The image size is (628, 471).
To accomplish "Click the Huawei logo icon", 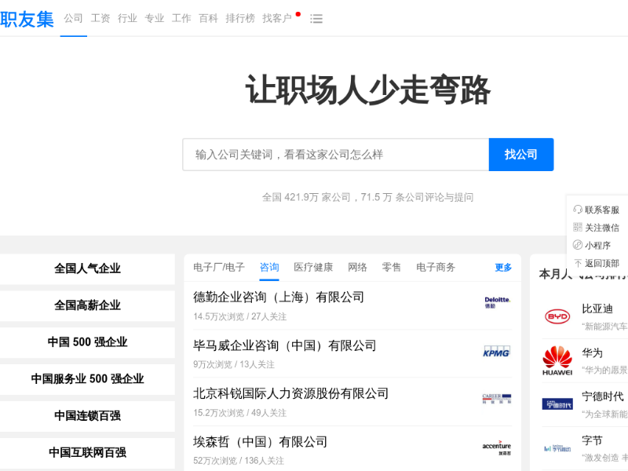I will tap(557, 360).
